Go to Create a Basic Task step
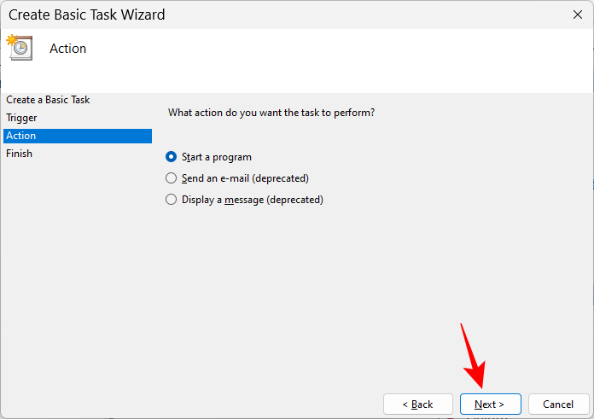This screenshot has height=419, width=594. (48, 100)
